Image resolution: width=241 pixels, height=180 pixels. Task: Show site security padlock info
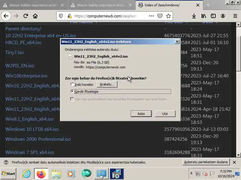pyautogui.click(x=70, y=16)
